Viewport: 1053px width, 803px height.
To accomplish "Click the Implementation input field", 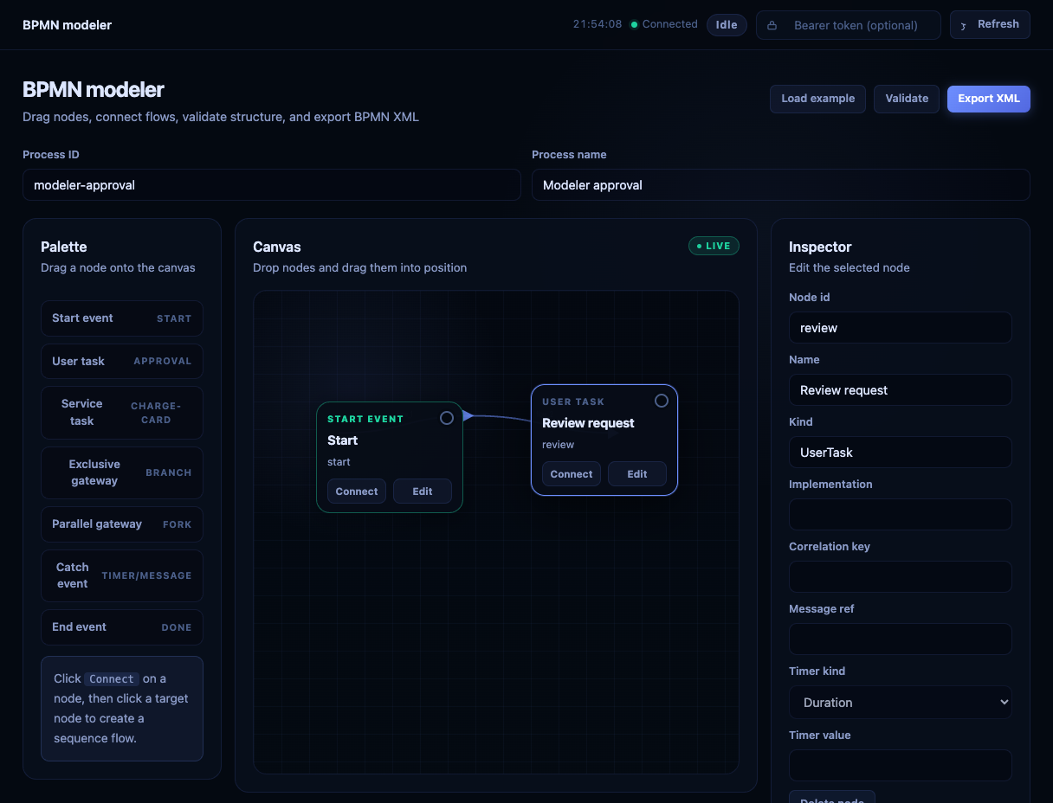I will [901, 514].
